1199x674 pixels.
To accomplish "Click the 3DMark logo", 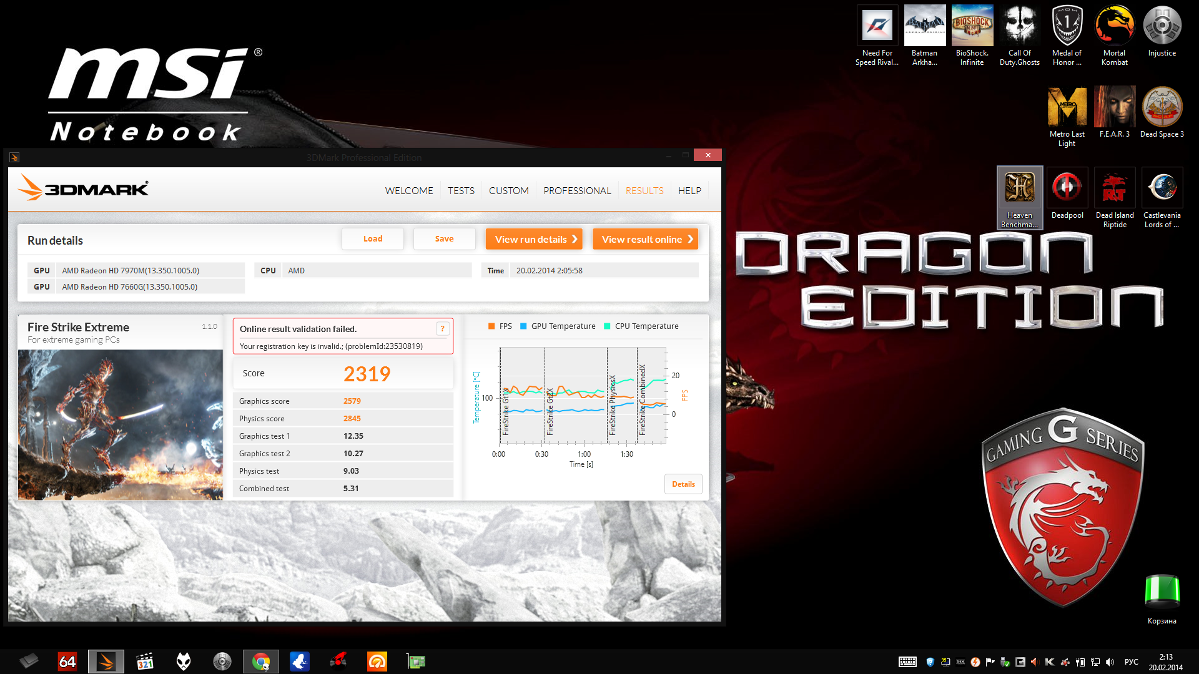I will click(x=83, y=188).
